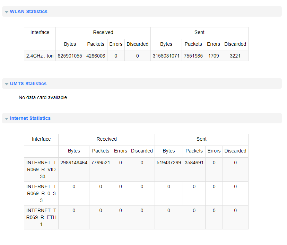Select INTERNET_TR069_R_ETH1 interface cell
Image resolution: width=287 pixels, height=245 pixels.
[41, 217]
